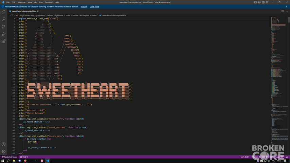The height and width of the screenshot is (163, 290).
Task: Open the Extensions view icon
Action: pos(3,41)
